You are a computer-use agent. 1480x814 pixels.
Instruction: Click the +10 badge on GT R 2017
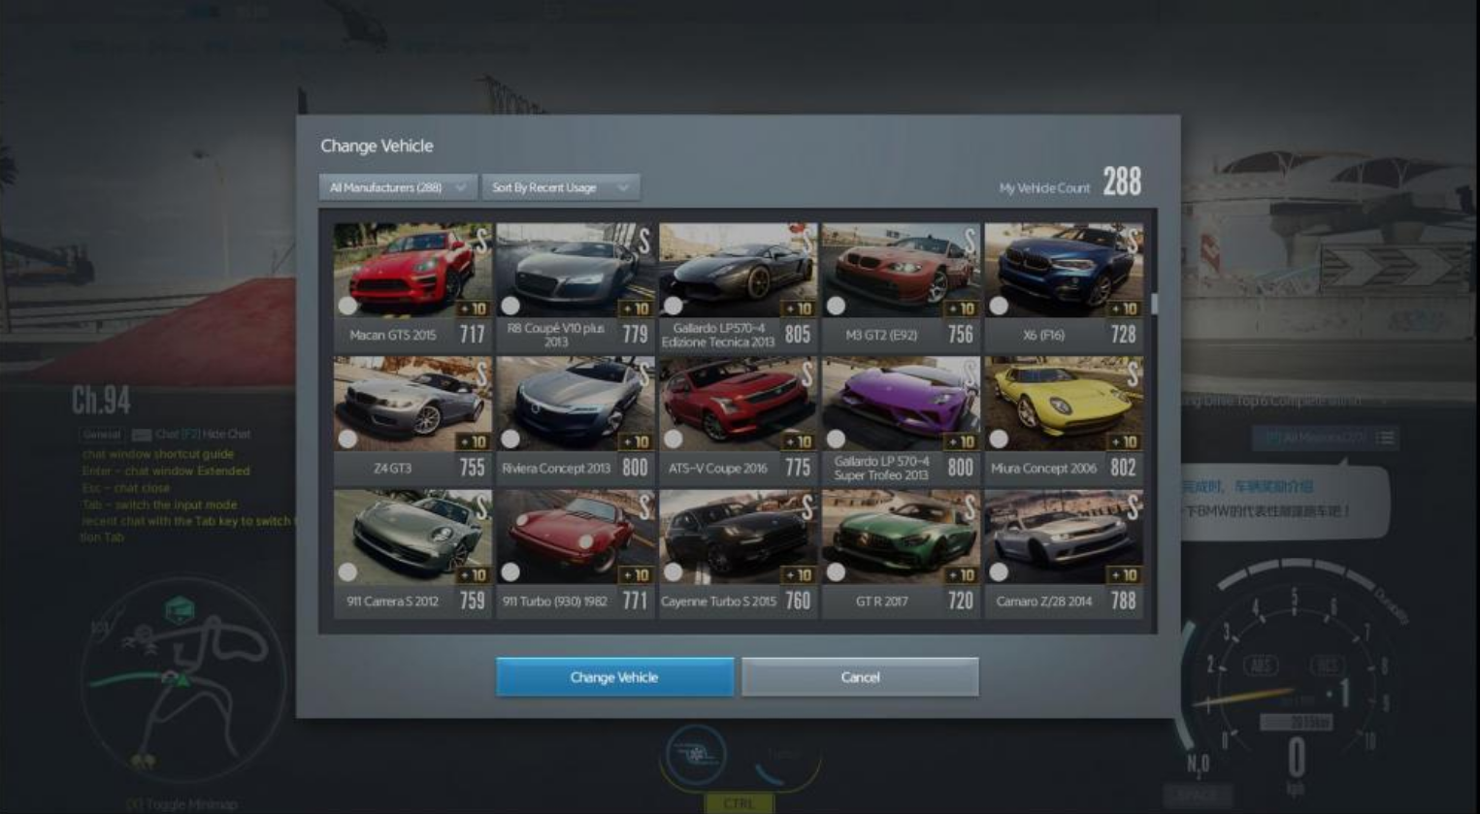point(962,574)
